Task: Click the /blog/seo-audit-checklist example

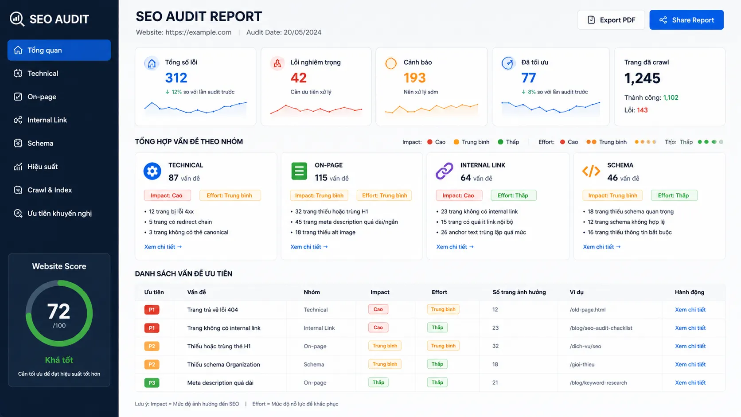Action: [601, 328]
